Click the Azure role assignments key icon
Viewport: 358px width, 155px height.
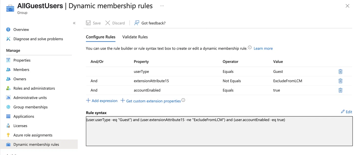click(8, 135)
